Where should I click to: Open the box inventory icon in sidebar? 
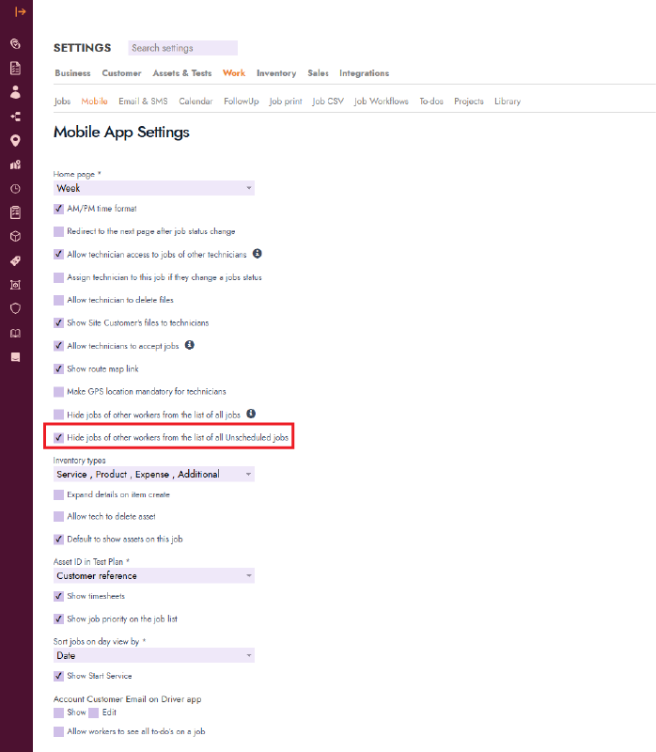15,237
